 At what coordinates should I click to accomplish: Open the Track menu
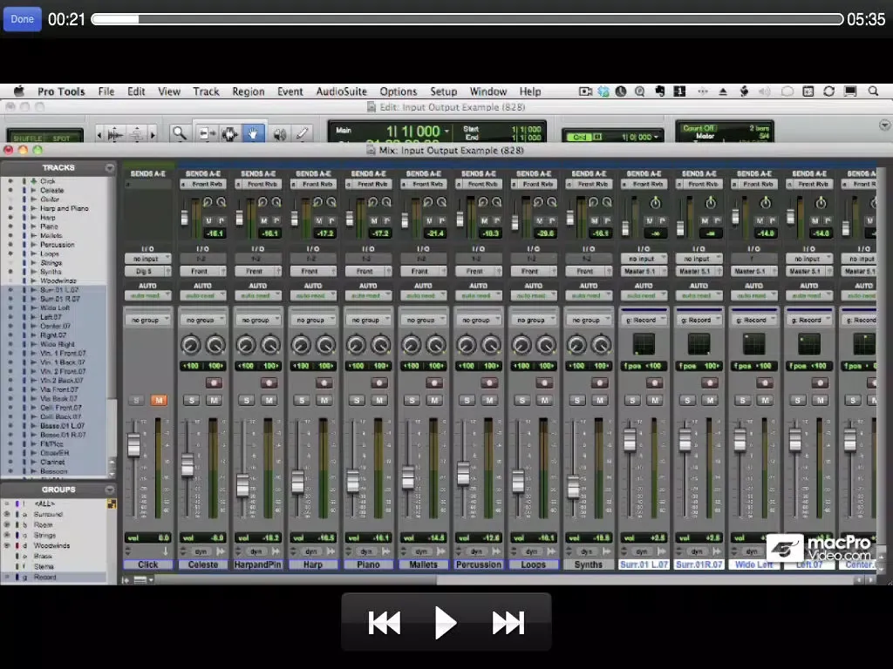tap(206, 91)
